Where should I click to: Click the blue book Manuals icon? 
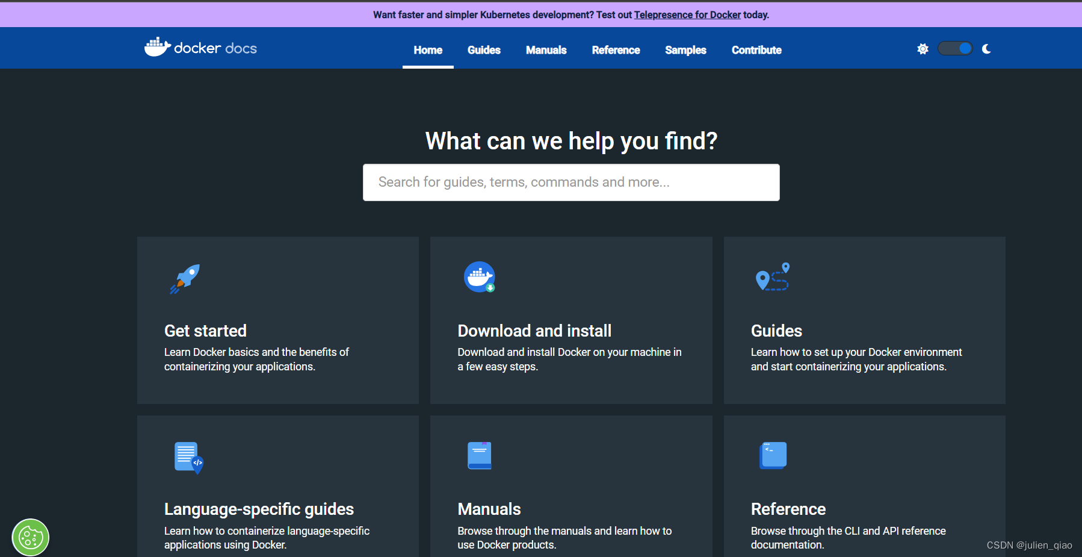click(x=480, y=455)
